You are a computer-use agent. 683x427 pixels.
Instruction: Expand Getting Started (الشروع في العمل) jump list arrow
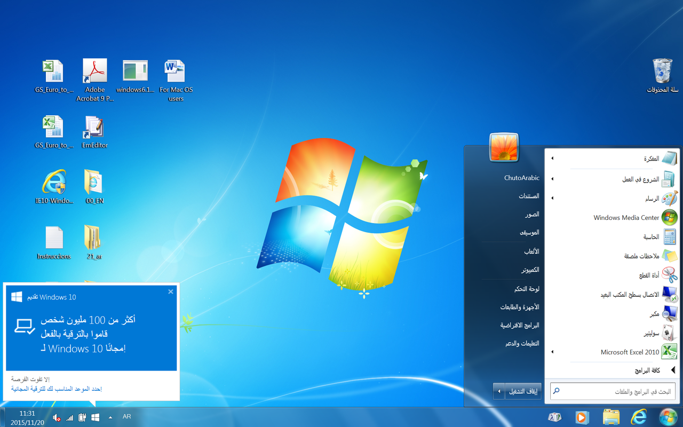tap(553, 179)
